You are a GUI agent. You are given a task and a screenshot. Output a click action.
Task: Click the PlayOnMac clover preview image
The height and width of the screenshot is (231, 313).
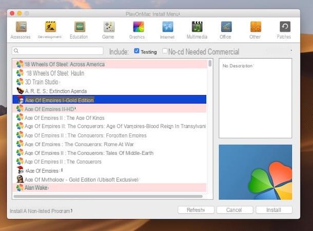click(x=256, y=172)
